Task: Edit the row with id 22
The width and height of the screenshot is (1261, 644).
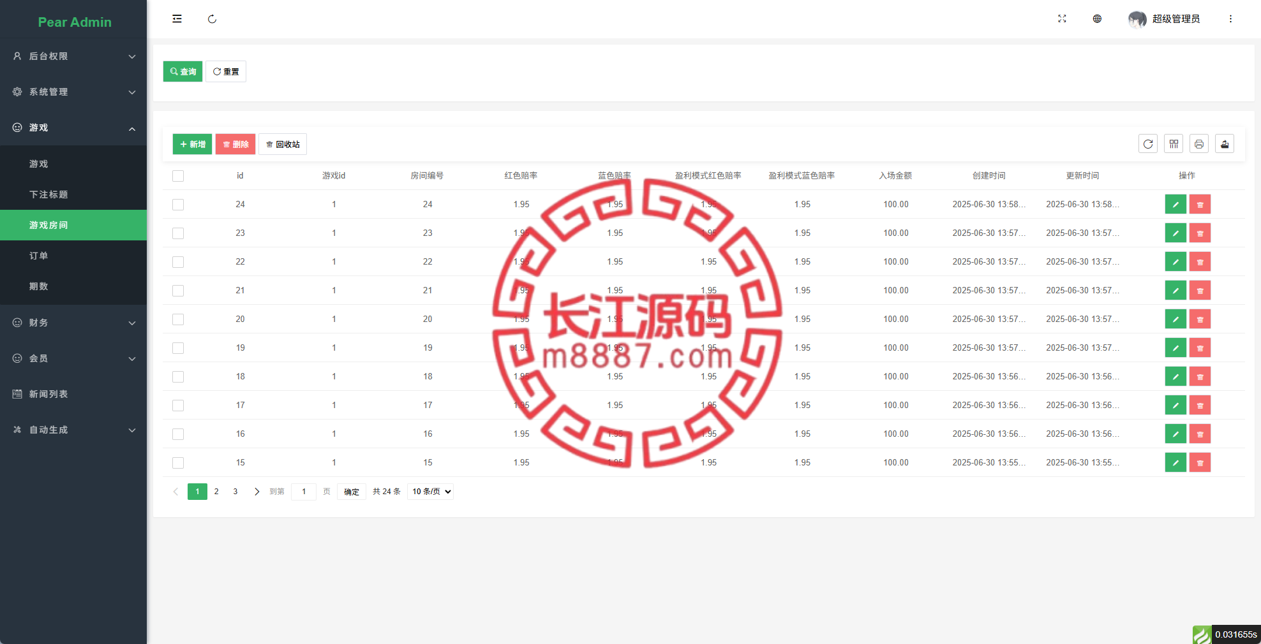Action: (x=1175, y=262)
